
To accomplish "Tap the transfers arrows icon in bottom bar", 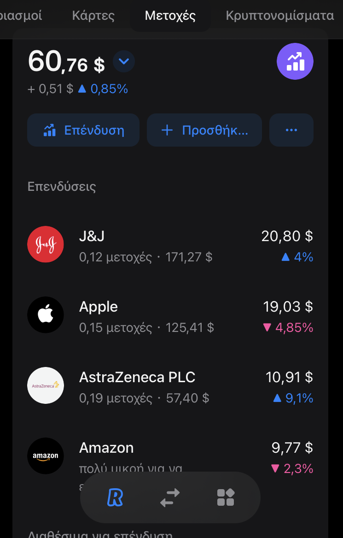I will 170,497.
